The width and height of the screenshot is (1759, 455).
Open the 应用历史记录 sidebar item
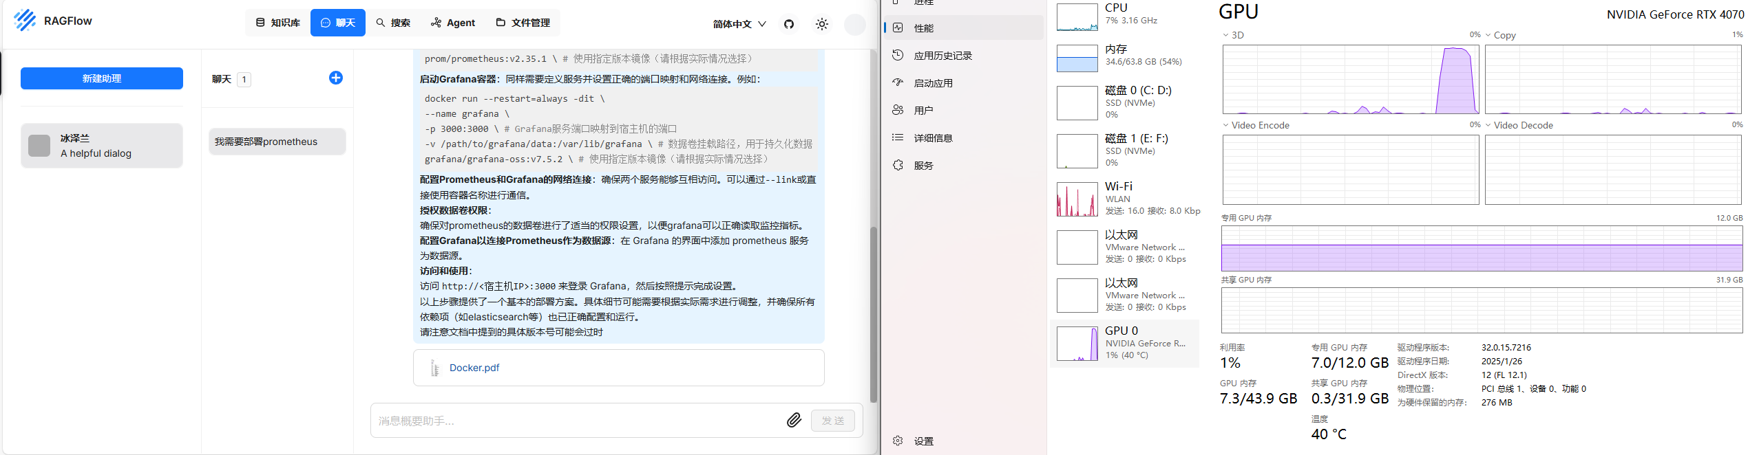click(x=942, y=56)
